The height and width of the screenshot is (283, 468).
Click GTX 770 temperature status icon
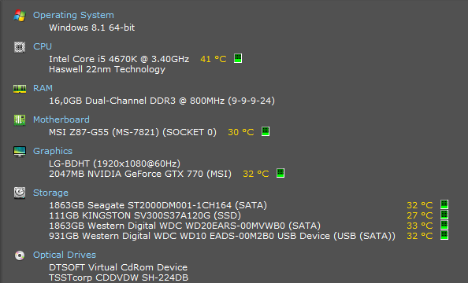pyautogui.click(x=280, y=173)
